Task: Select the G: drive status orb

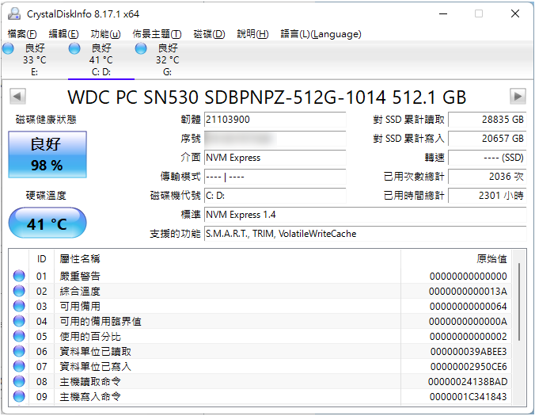Action: (x=141, y=48)
